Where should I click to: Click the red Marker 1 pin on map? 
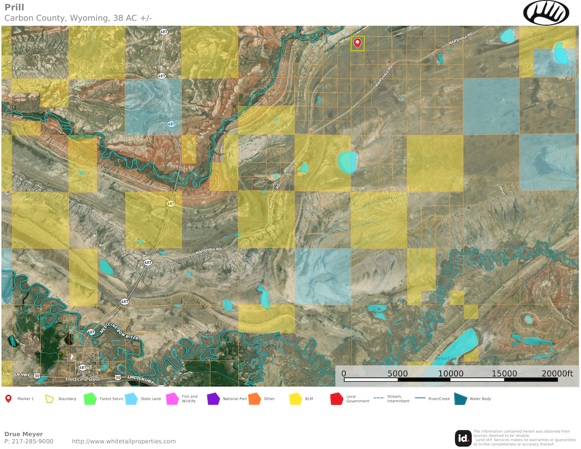click(x=357, y=42)
